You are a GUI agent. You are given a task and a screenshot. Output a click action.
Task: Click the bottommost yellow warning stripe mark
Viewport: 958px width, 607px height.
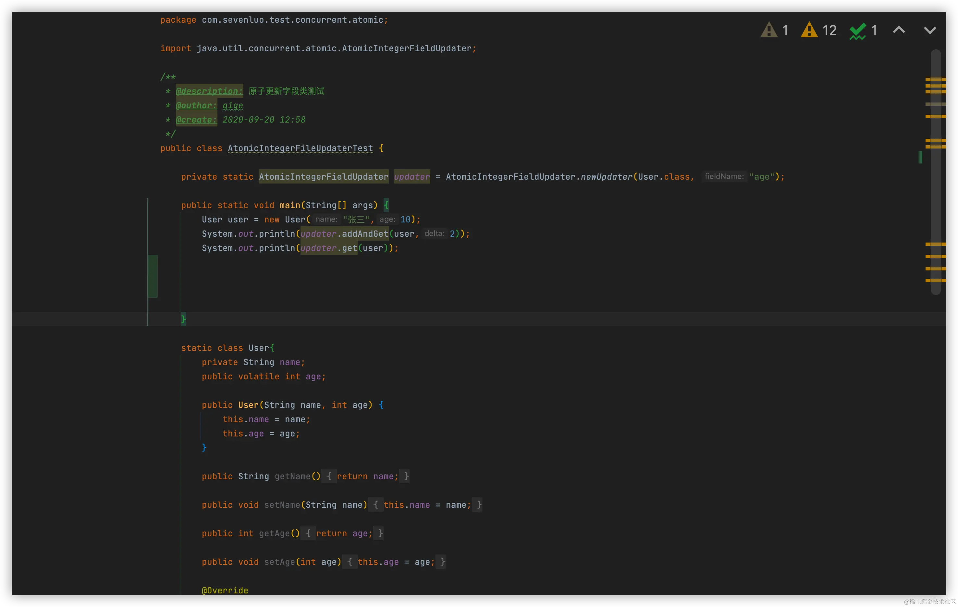935,281
